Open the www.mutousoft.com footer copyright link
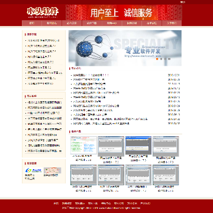The width and height of the screenshot is (213, 213). (x=109, y=208)
